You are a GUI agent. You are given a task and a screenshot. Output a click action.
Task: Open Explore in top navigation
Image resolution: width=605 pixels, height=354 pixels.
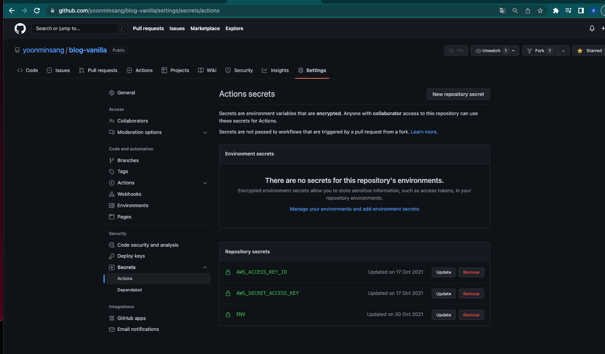pos(234,29)
